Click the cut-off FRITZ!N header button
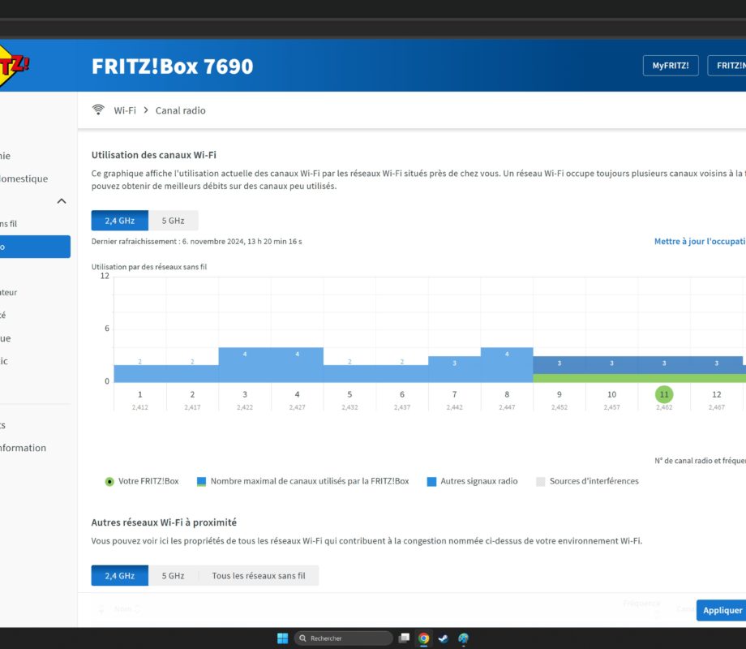746x649 pixels. (727, 66)
